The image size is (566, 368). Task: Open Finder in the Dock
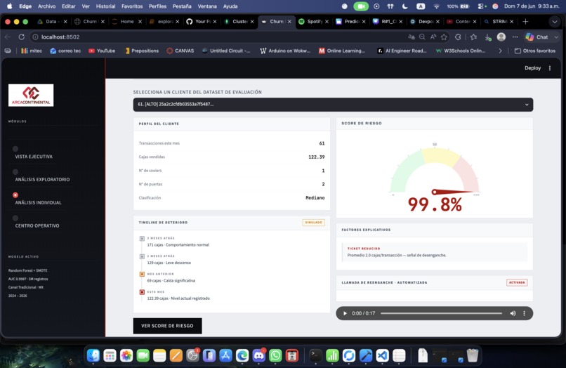93,356
